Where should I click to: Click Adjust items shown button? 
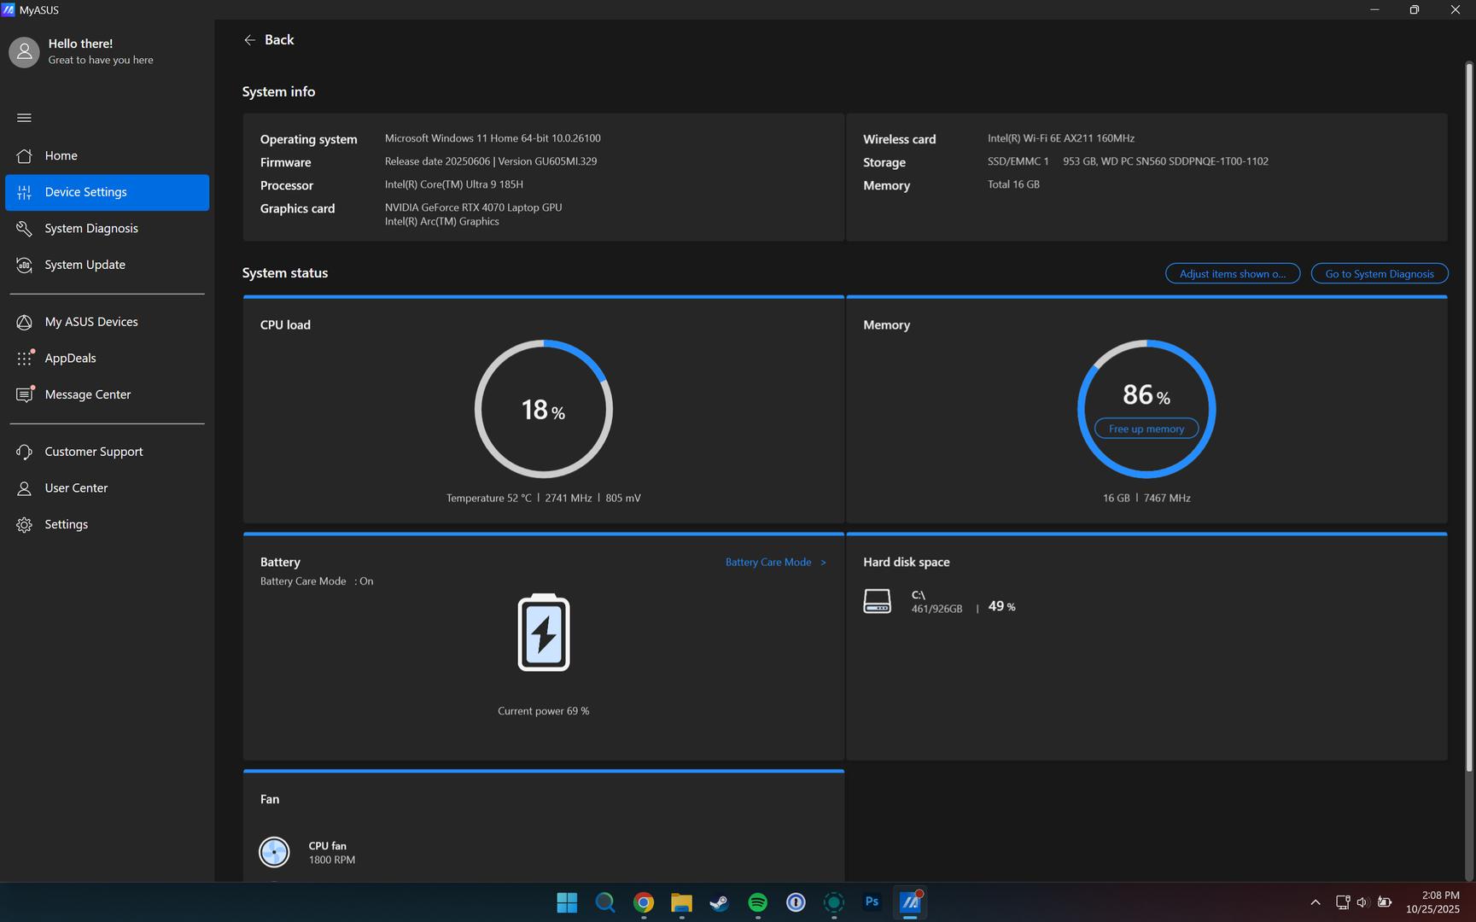[1232, 274]
